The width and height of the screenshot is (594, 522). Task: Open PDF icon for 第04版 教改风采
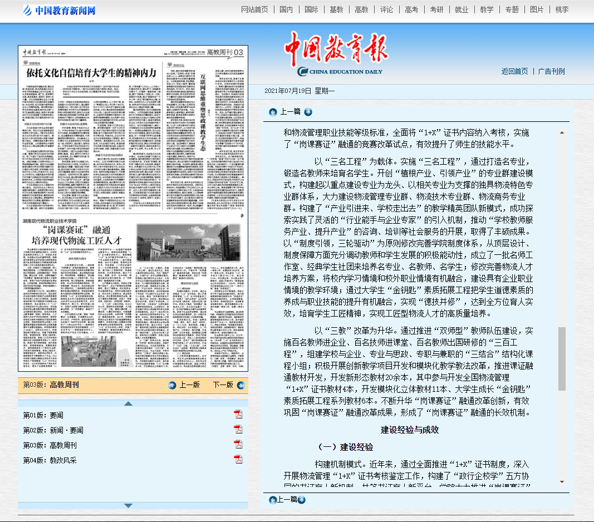pyautogui.click(x=238, y=459)
